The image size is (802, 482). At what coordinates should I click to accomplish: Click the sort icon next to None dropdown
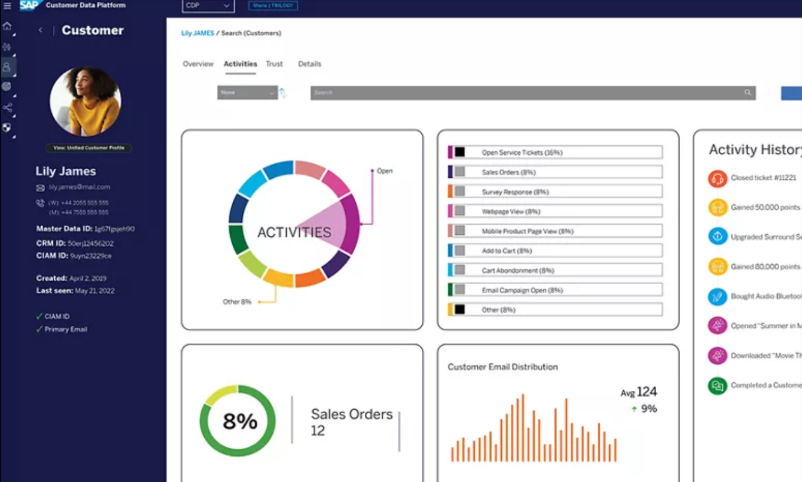click(x=282, y=93)
